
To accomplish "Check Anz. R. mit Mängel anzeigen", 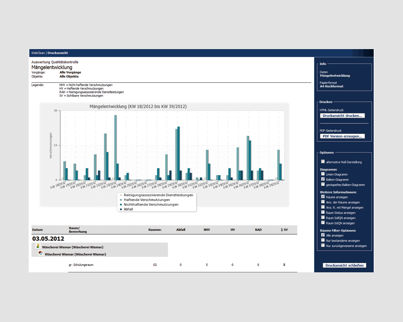I will [x=323, y=207].
